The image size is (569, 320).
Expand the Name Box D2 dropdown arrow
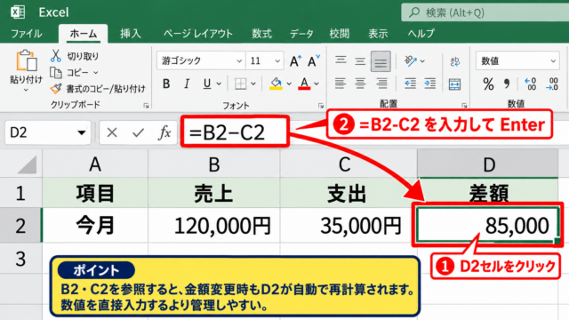point(82,132)
